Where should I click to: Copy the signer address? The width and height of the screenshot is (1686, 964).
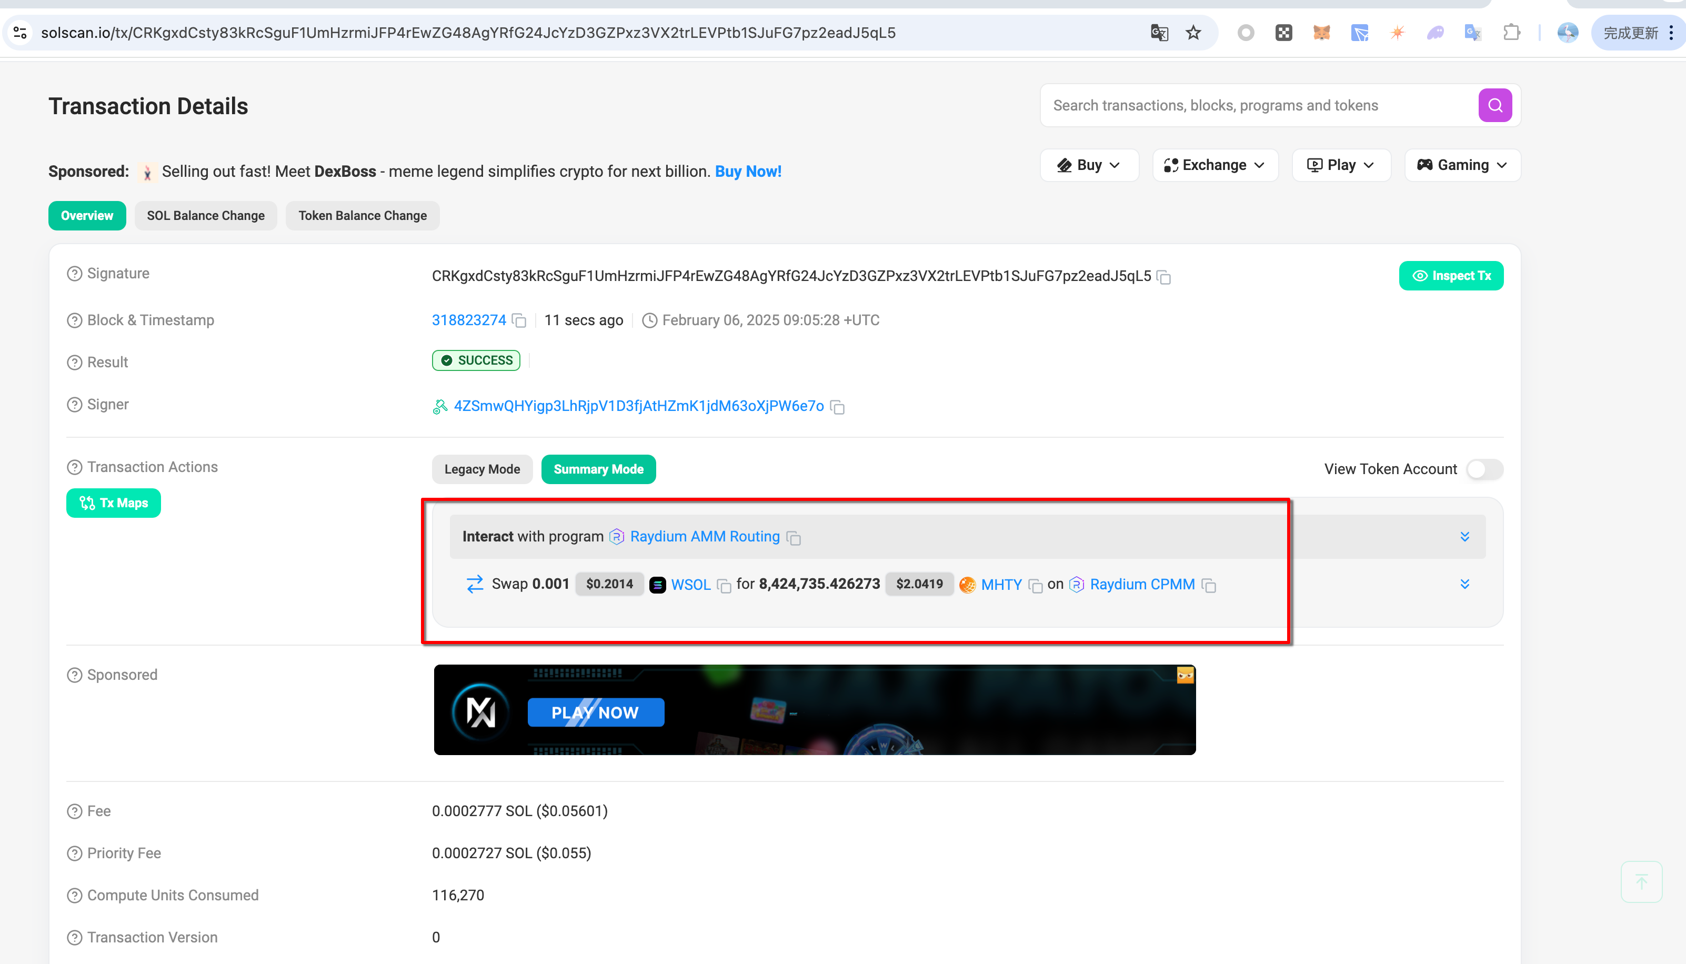point(837,407)
